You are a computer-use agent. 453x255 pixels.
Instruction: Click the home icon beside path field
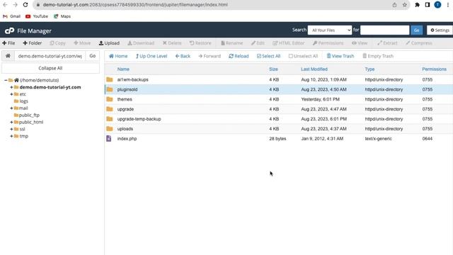click(x=8, y=56)
